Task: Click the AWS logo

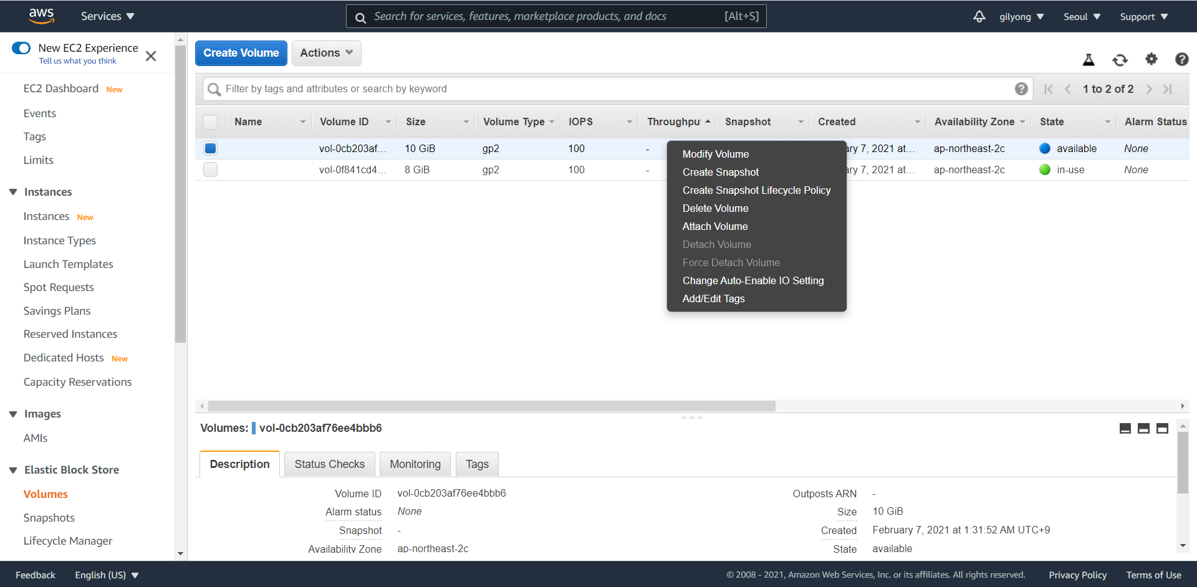Action: click(42, 16)
